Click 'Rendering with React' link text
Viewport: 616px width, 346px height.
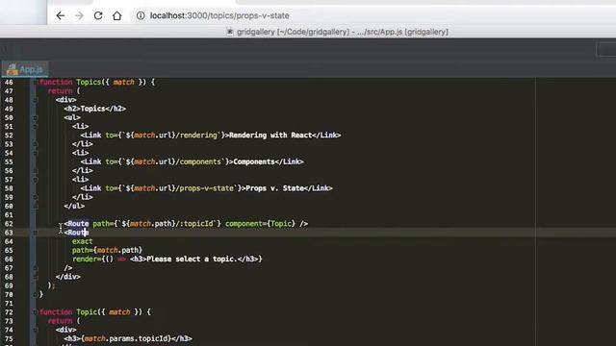(270, 136)
